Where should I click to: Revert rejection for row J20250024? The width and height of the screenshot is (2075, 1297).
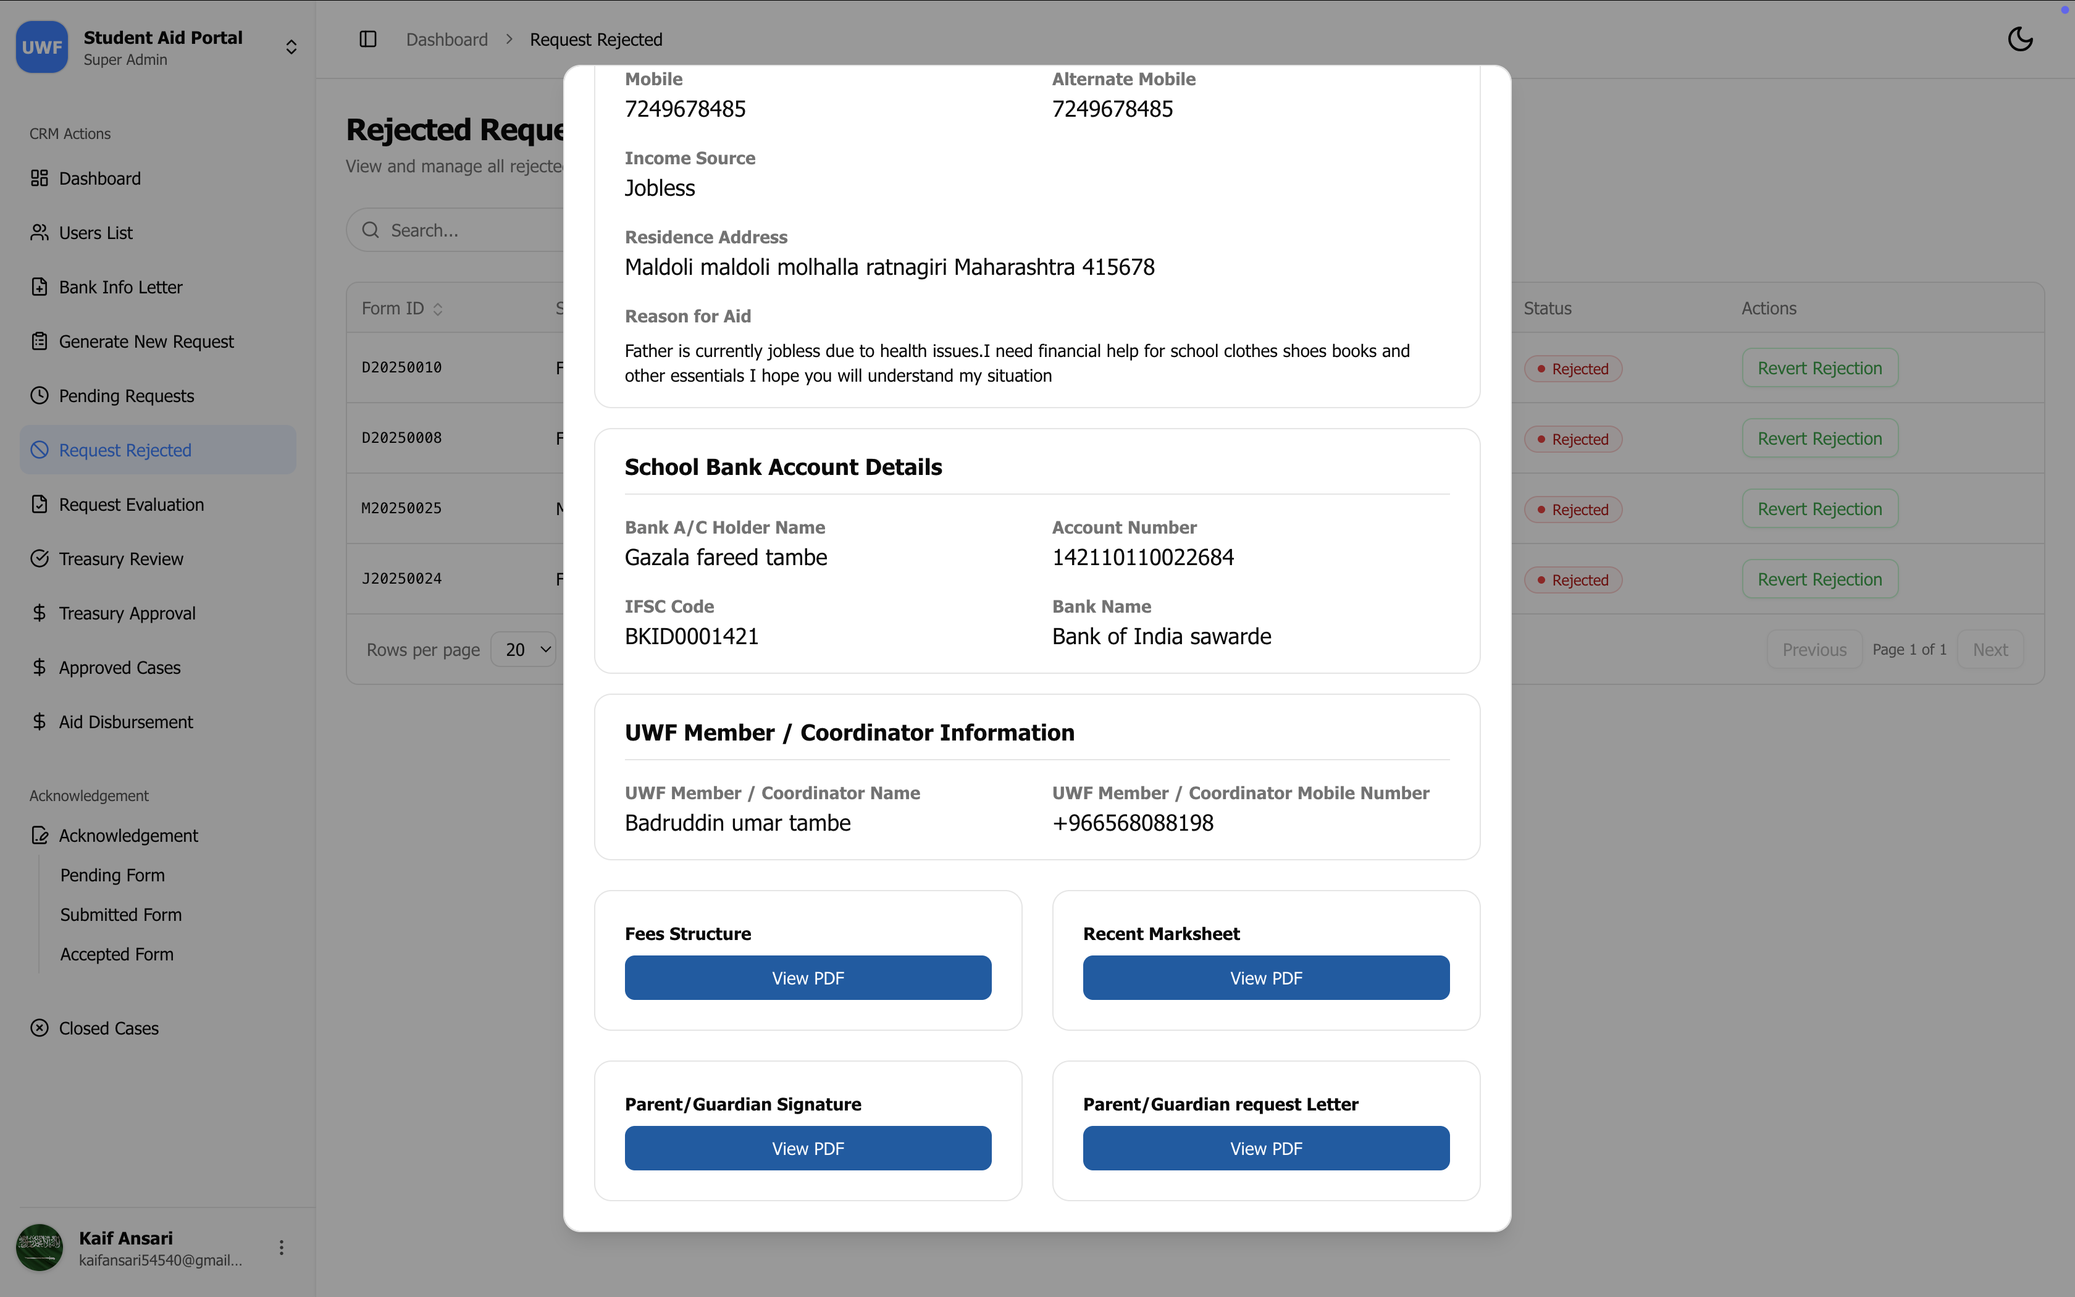click(x=1819, y=579)
